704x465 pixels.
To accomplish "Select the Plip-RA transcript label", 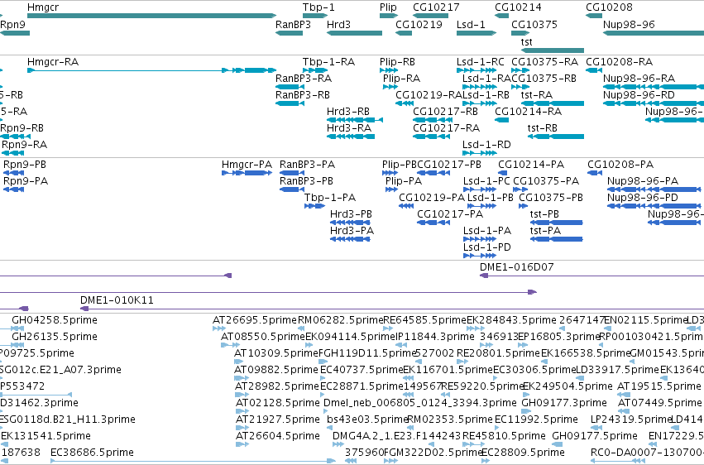I will click(401, 79).
